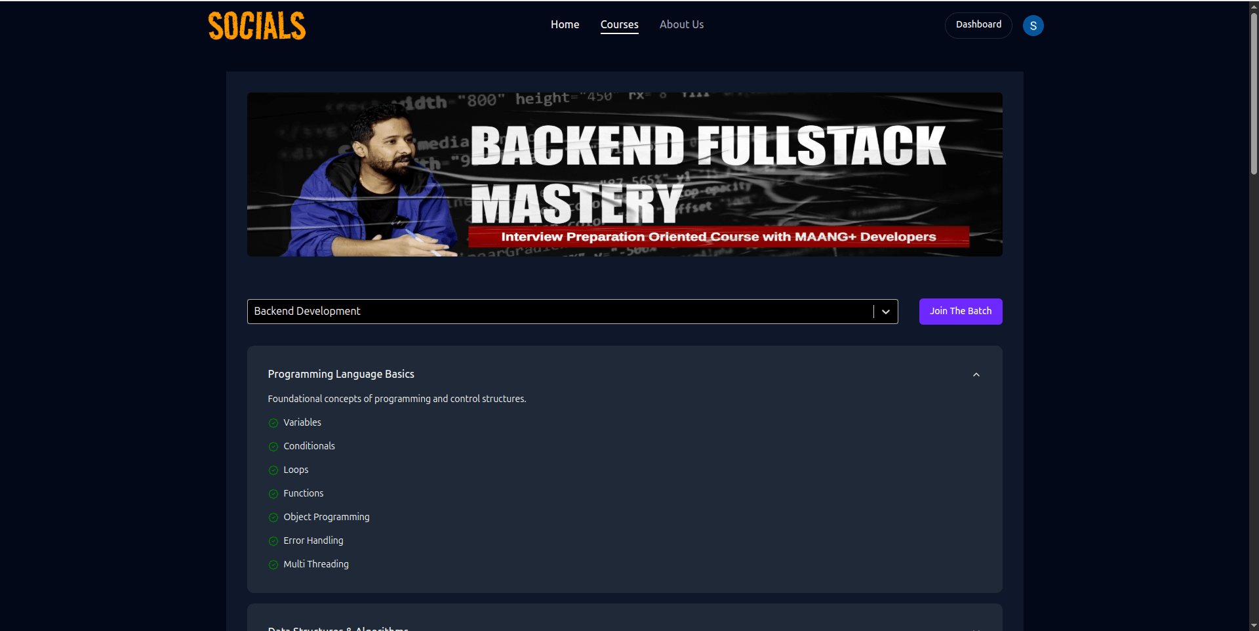Image resolution: width=1259 pixels, height=631 pixels.
Task: Click the check icon beside Functions
Action: coord(273,494)
